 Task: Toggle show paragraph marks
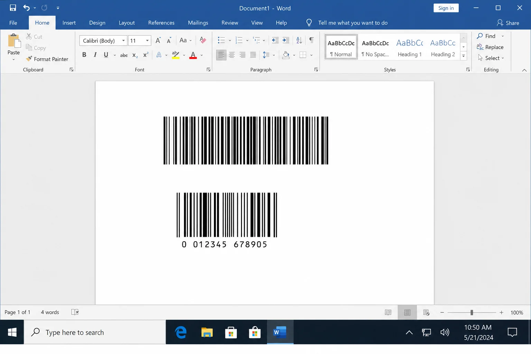tap(311, 40)
